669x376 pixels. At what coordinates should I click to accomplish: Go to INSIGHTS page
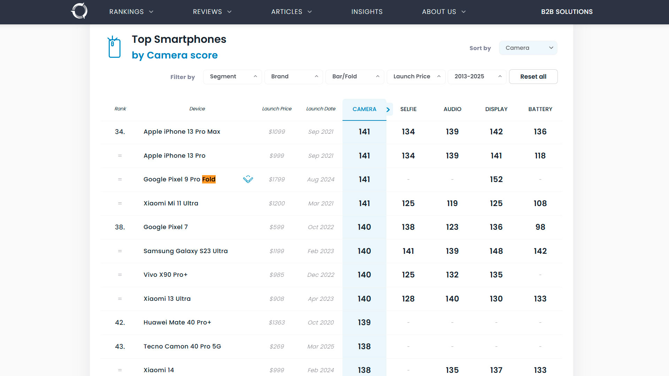point(367,12)
